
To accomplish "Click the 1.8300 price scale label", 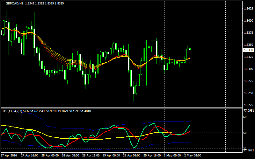I will [249, 69].
